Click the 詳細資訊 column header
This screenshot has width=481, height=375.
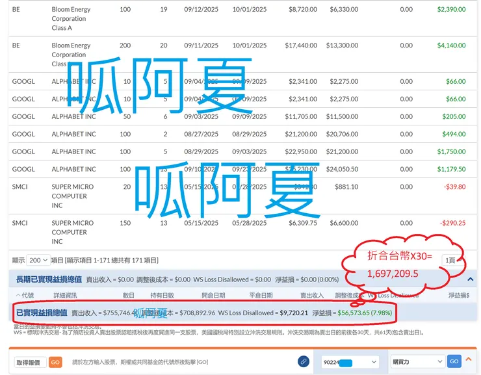(x=65, y=295)
